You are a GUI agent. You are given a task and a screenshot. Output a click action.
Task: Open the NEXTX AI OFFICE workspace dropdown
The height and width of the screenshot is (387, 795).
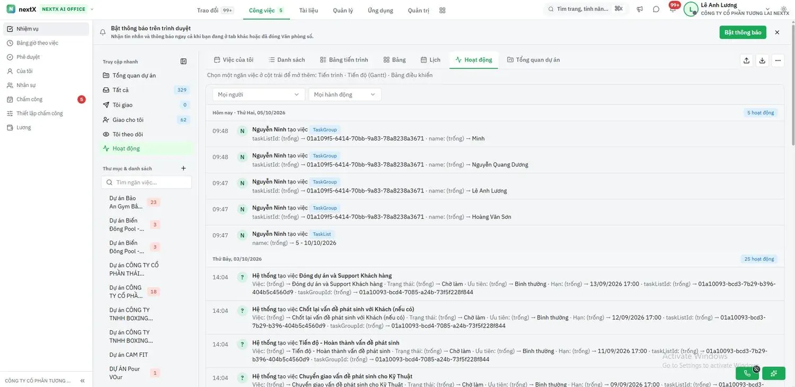coord(67,9)
